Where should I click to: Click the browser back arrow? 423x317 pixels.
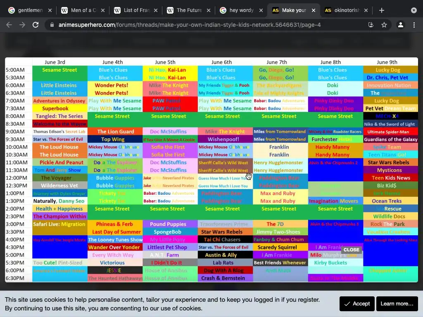pyautogui.click(x=9, y=25)
